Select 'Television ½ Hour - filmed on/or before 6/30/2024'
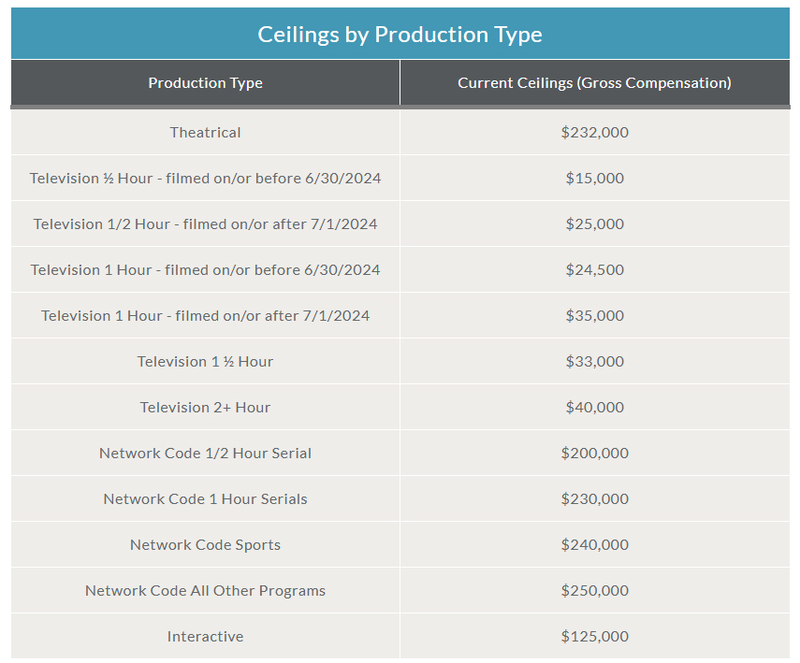This screenshot has height=663, width=800. (205, 178)
